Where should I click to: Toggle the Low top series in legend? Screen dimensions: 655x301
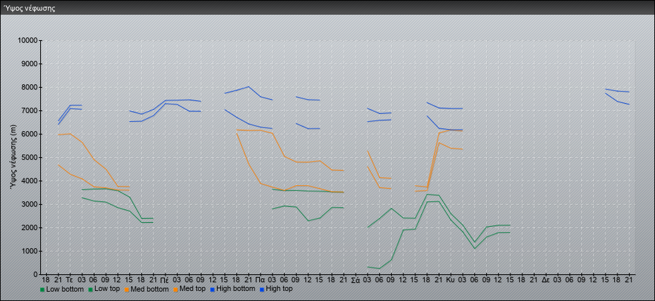pos(104,289)
